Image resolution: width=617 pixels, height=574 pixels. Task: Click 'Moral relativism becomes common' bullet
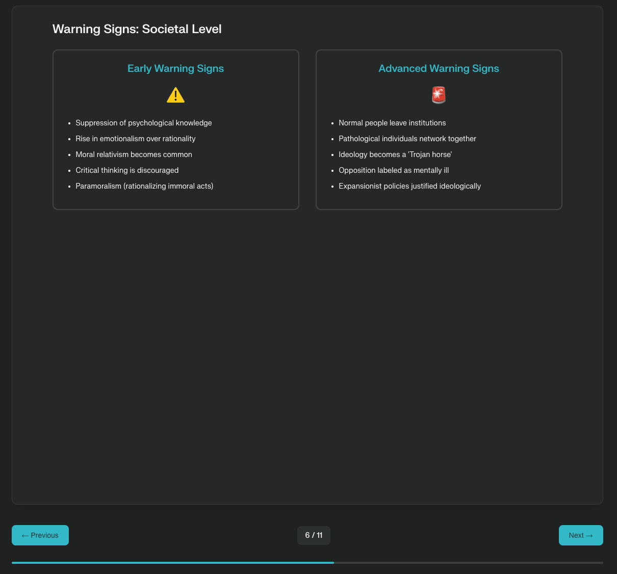click(134, 154)
